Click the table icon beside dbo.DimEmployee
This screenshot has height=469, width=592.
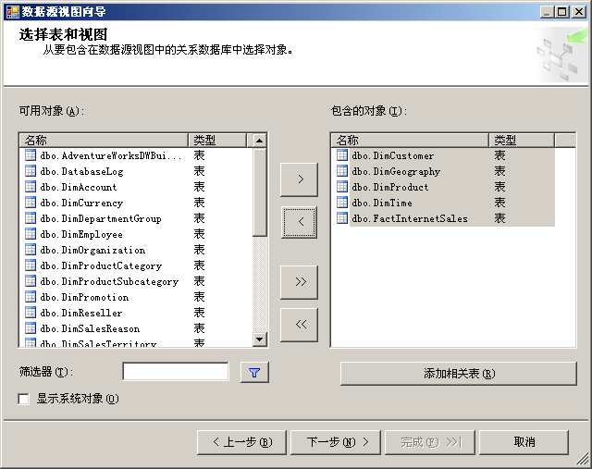pyautogui.click(x=31, y=234)
